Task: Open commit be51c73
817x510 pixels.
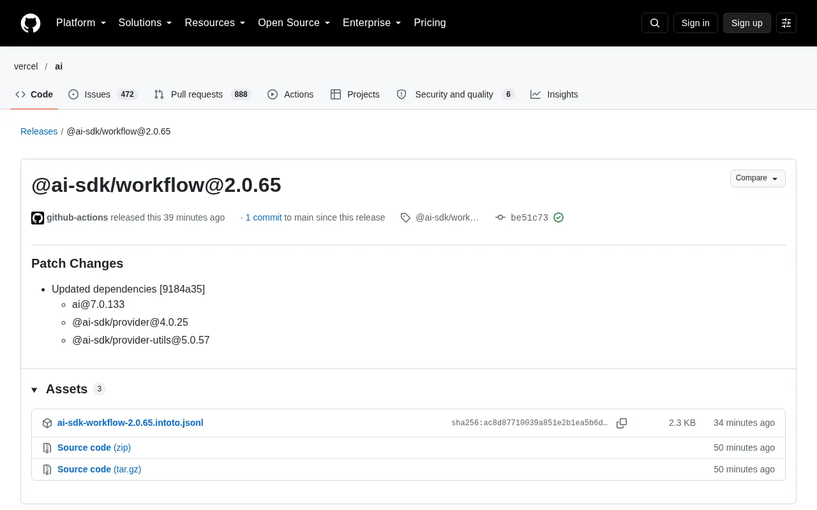Action: pos(529,217)
